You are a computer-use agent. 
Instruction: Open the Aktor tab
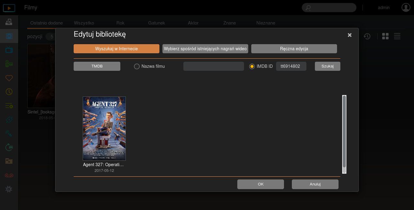point(193,23)
